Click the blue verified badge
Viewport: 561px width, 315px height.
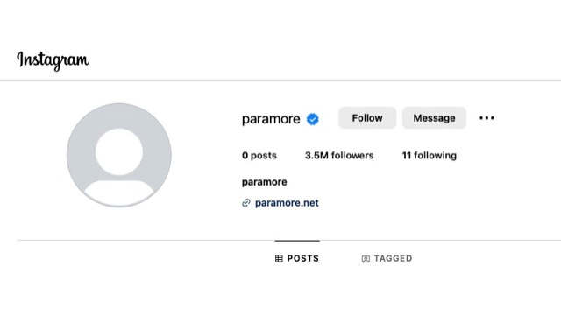(x=312, y=119)
